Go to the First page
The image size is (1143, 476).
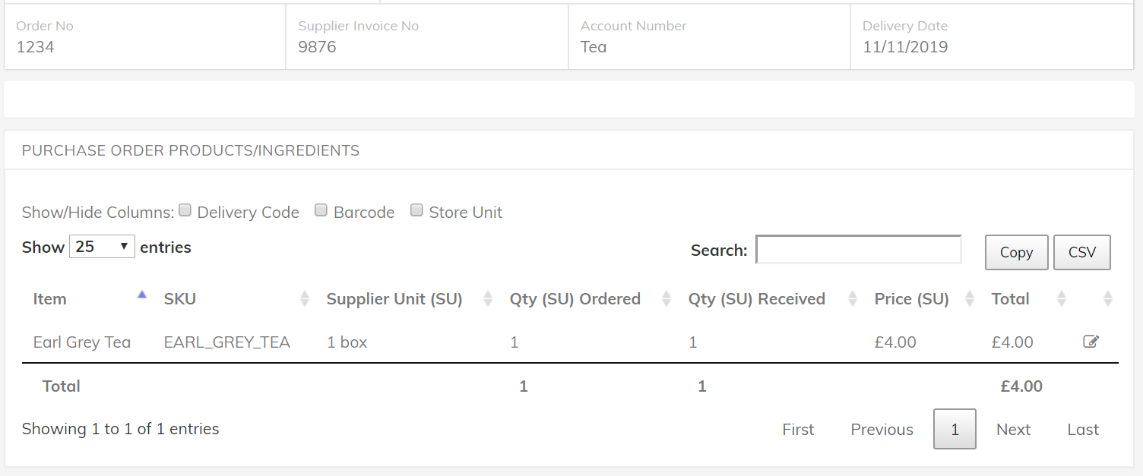click(798, 430)
